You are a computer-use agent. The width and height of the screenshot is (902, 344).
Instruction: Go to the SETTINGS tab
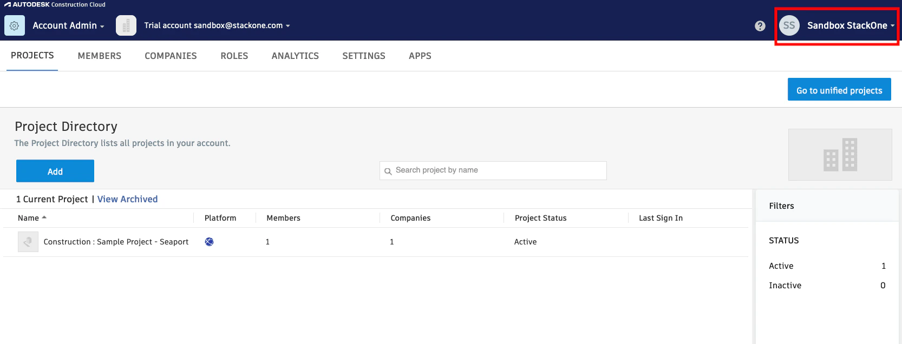[364, 56]
